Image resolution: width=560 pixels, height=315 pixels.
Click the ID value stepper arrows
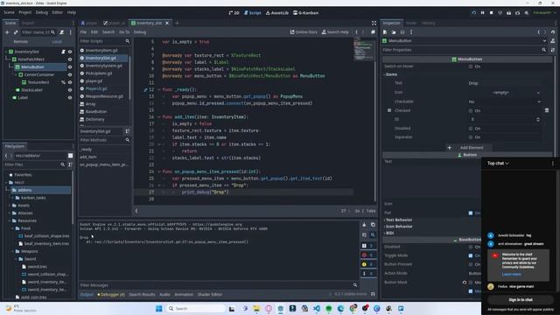[538, 120]
